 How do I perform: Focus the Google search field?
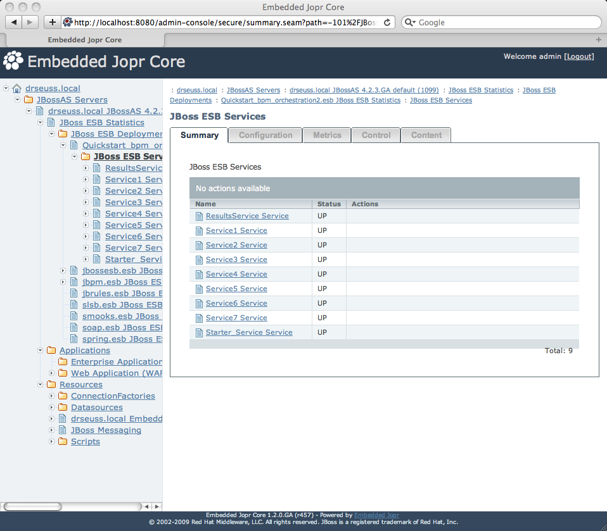click(501, 22)
